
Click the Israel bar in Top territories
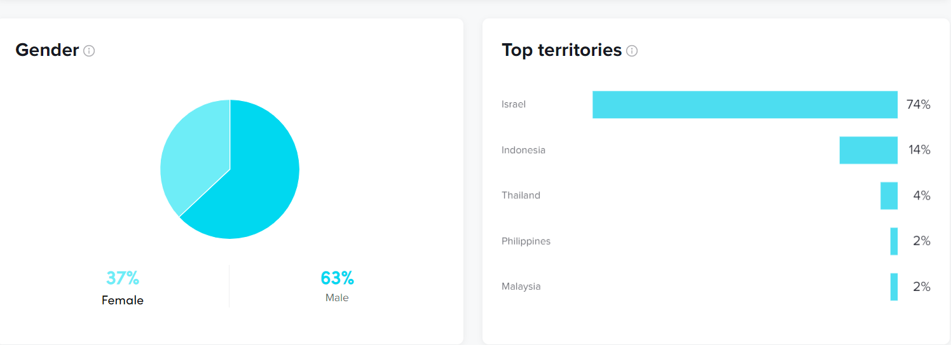745,105
